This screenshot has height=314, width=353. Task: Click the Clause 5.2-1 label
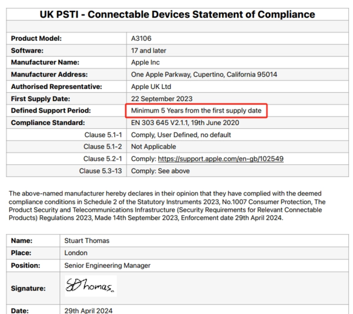coord(103,159)
